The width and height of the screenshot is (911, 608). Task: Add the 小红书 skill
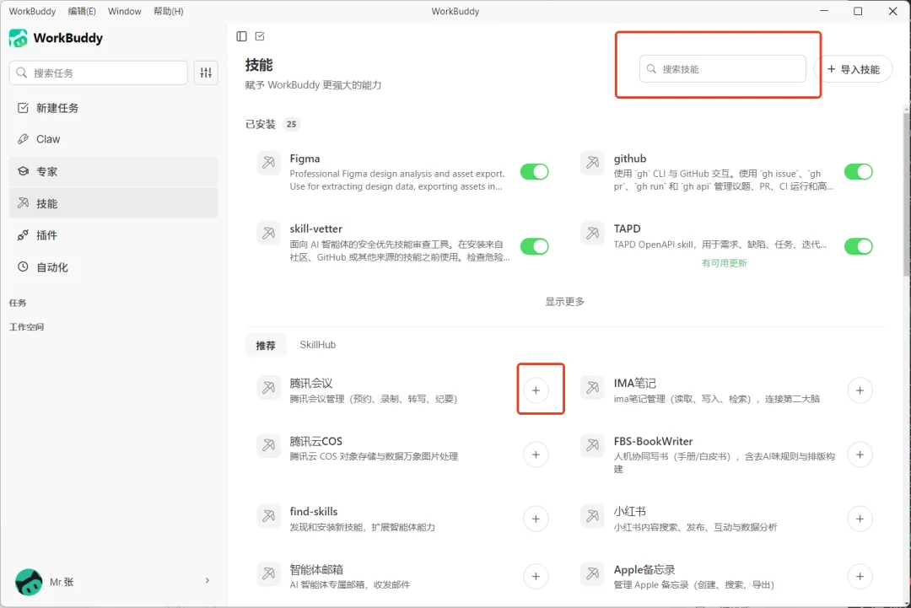click(x=860, y=519)
